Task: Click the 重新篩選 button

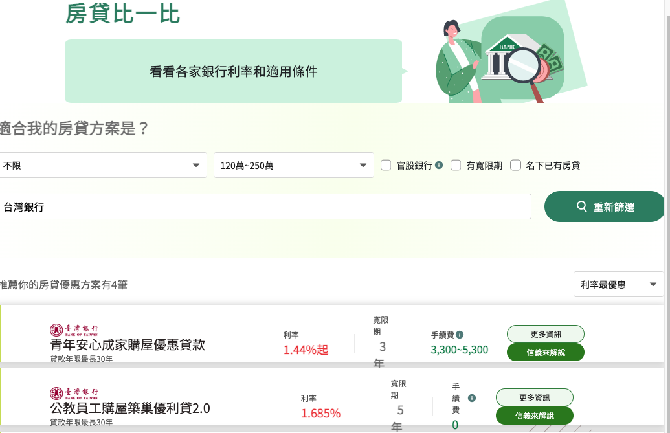Action: pos(604,206)
